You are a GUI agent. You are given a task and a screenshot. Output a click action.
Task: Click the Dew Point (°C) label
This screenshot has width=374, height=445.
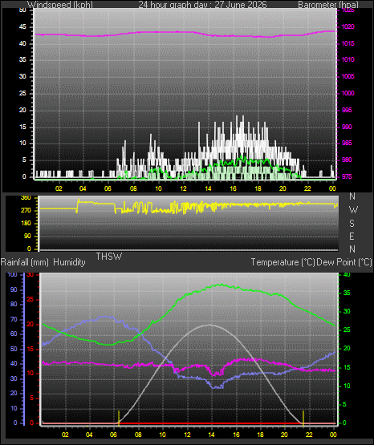click(344, 262)
